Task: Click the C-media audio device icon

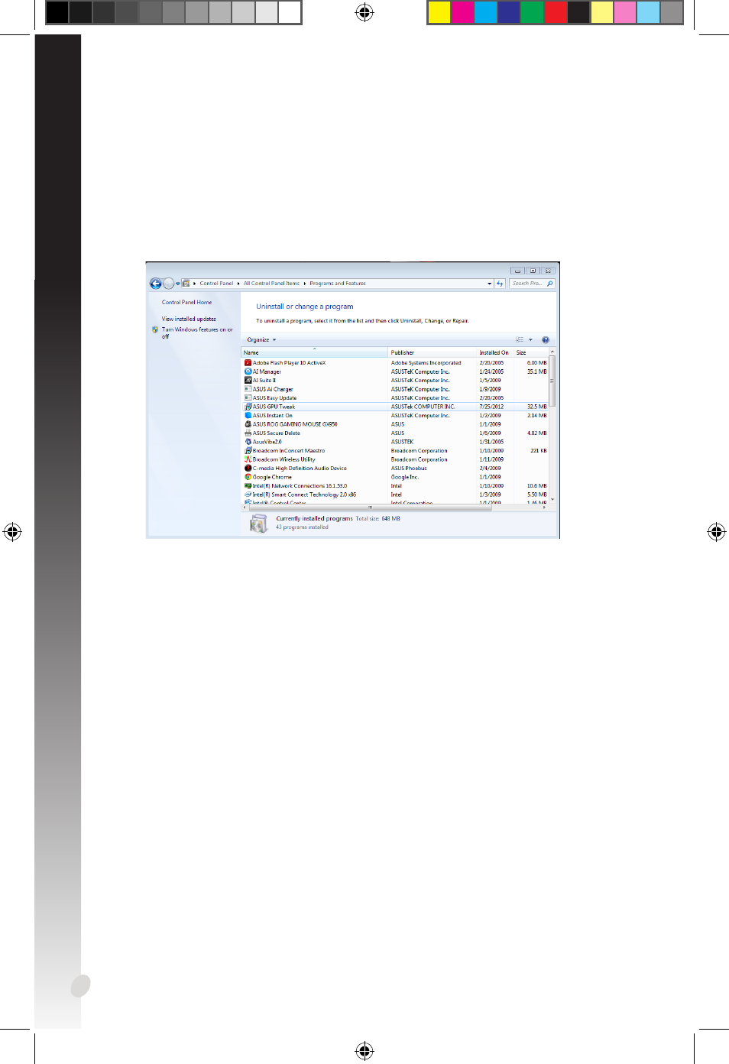Action: point(248,469)
